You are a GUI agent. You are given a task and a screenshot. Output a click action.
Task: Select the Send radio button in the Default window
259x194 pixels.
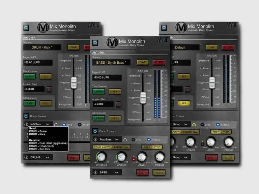click(202, 125)
